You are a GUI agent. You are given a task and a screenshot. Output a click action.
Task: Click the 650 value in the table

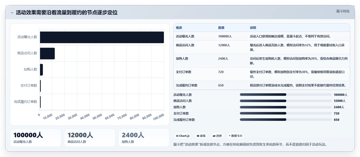(x=221, y=85)
